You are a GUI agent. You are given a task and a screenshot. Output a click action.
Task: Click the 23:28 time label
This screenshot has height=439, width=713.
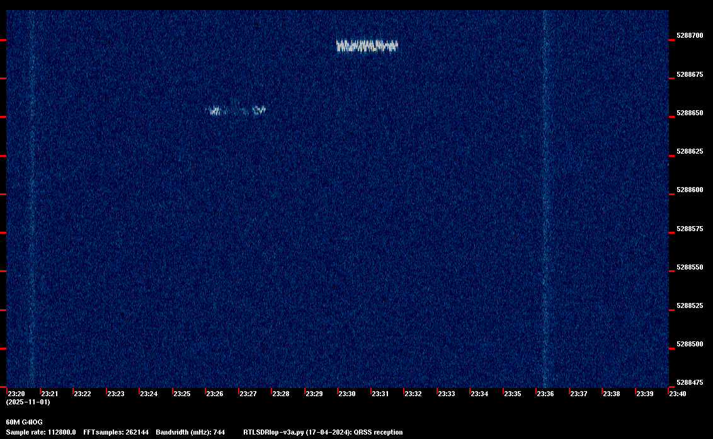coord(280,394)
